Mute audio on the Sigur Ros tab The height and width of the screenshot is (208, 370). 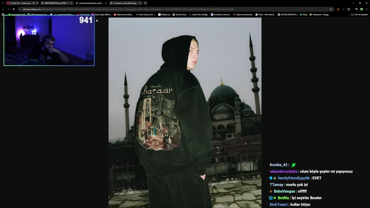click(x=34, y=3)
